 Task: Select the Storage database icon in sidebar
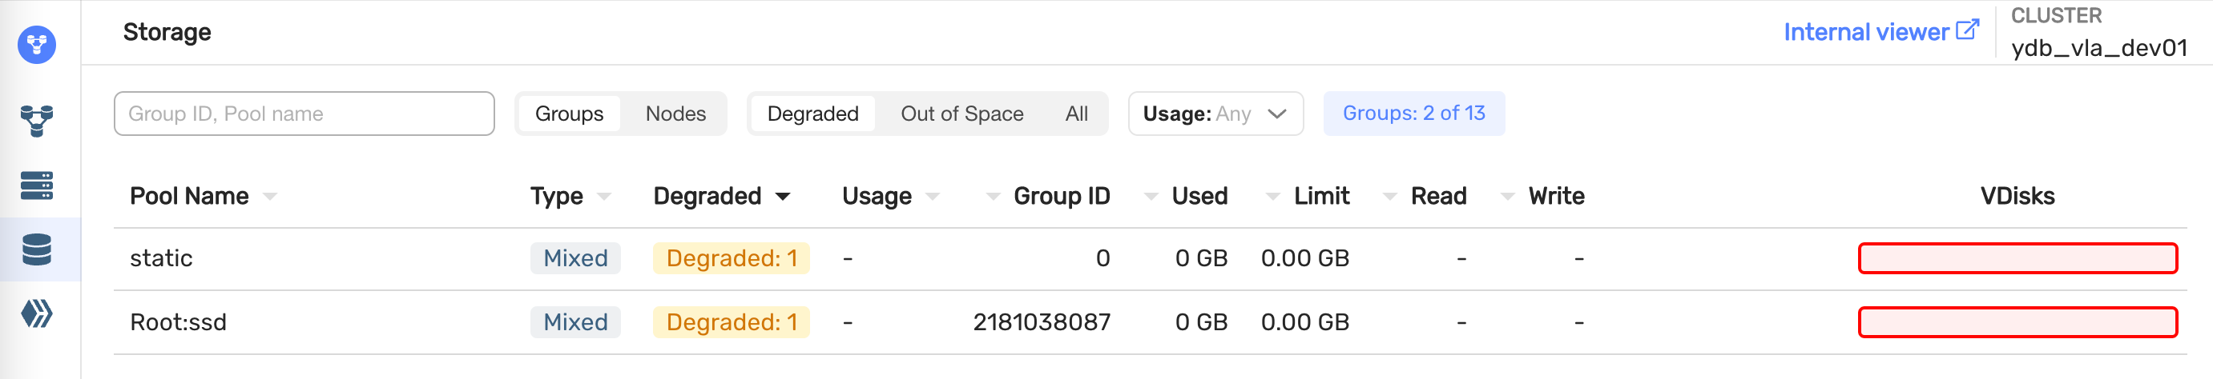click(37, 249)
